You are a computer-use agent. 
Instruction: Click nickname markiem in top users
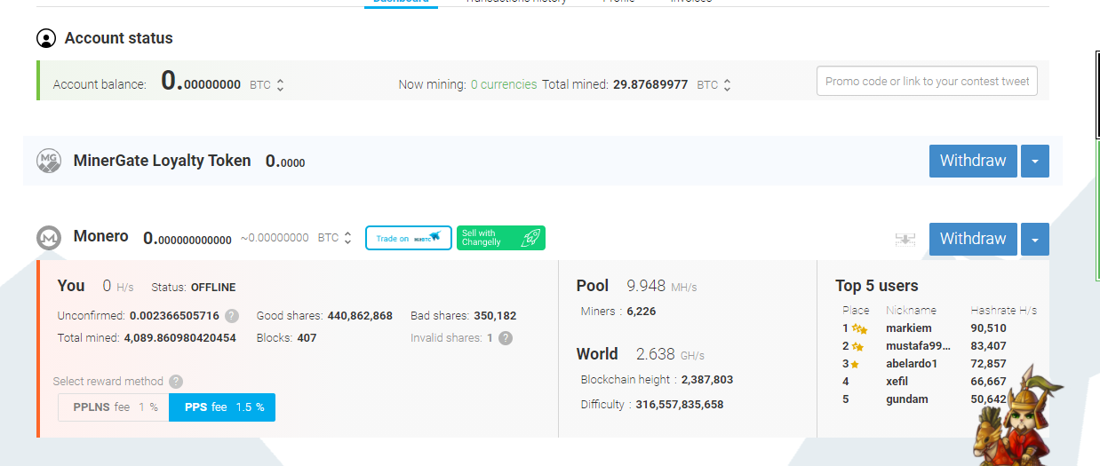909,328
